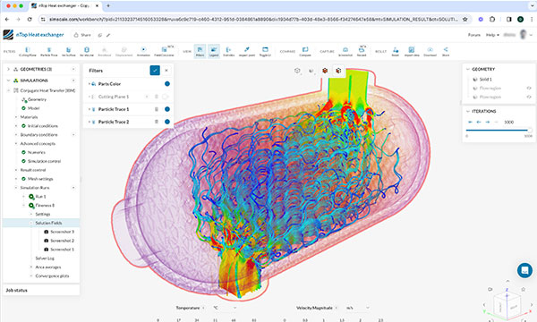
Task: Expand the GEOMETRIES section
Action: point(8,69)
